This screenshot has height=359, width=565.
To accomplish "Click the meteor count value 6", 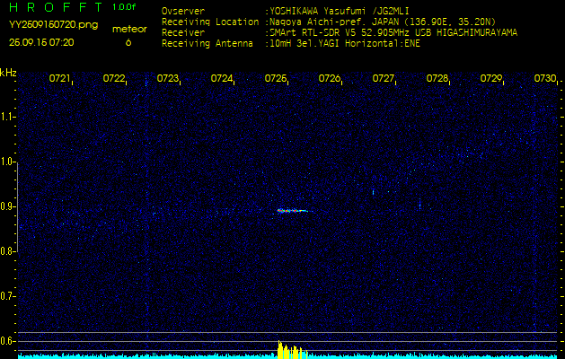I will pyautogui.click(x=128, y=42).
